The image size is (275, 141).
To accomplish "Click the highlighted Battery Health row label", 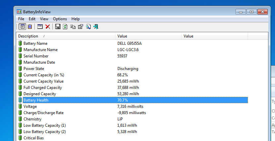I will click(36, 100).
